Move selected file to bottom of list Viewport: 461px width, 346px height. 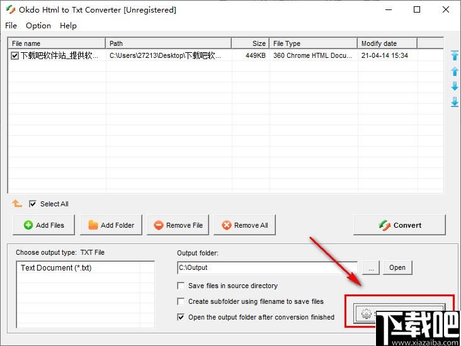(x=455, y=102)
